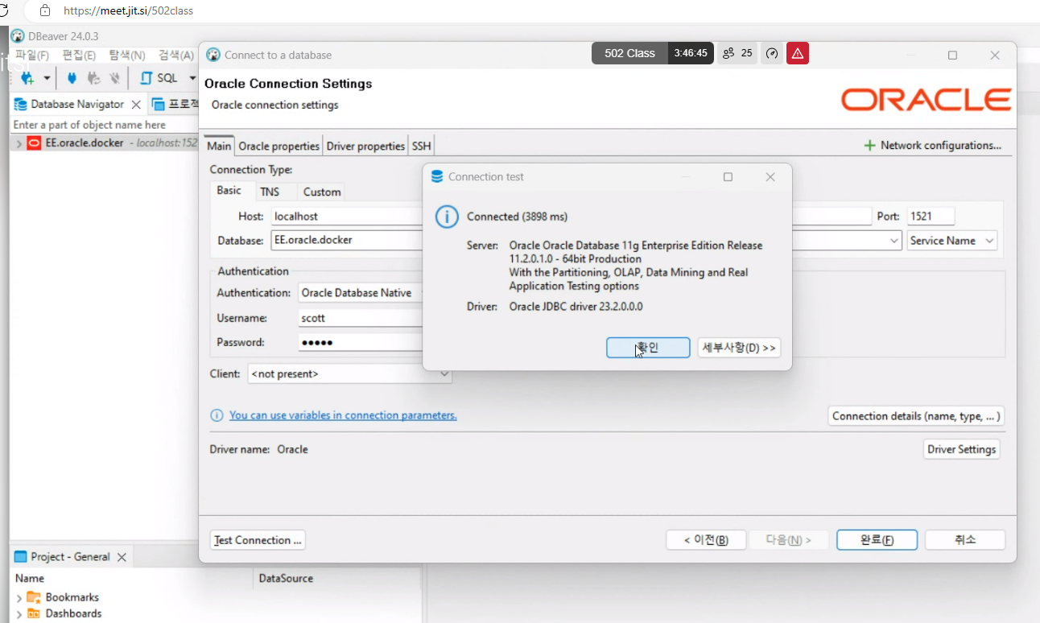Open the SQL editor toolbar button
The image size is (1040, 623).
pos(159,78)
